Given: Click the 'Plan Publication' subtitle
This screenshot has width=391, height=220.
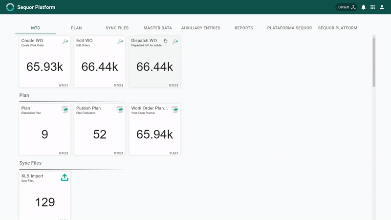Looking at the screenshot, I should [86, 113].
